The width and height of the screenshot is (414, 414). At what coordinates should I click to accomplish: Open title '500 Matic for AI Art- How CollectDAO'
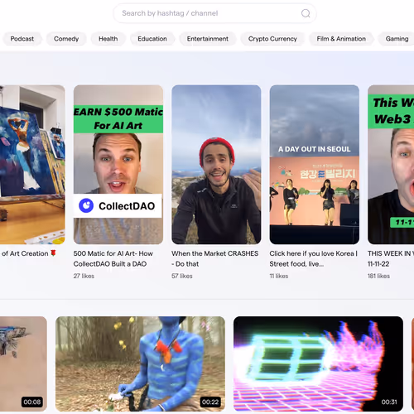pos(113,258)
